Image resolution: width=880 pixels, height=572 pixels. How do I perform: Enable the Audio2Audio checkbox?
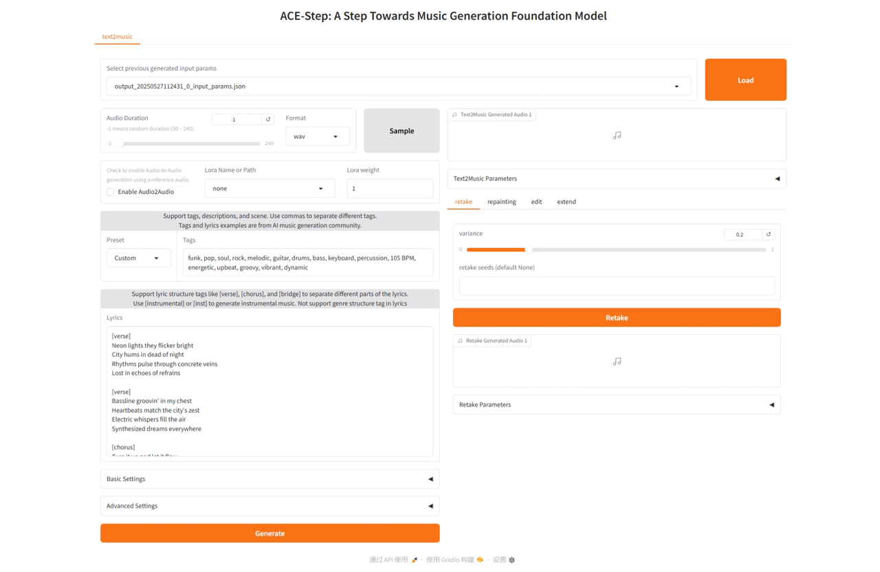pos(111,192)
